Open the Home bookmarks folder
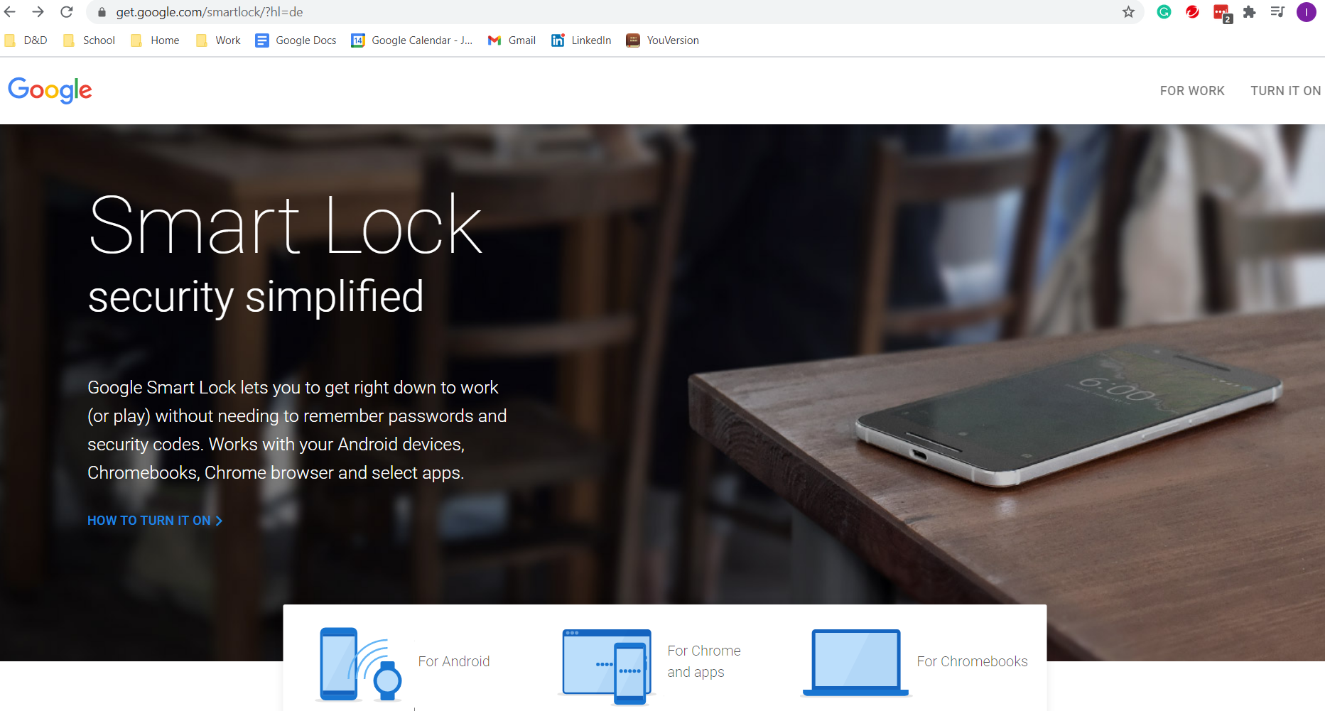This screenshot has width=1325, height=711. point(156,40)
